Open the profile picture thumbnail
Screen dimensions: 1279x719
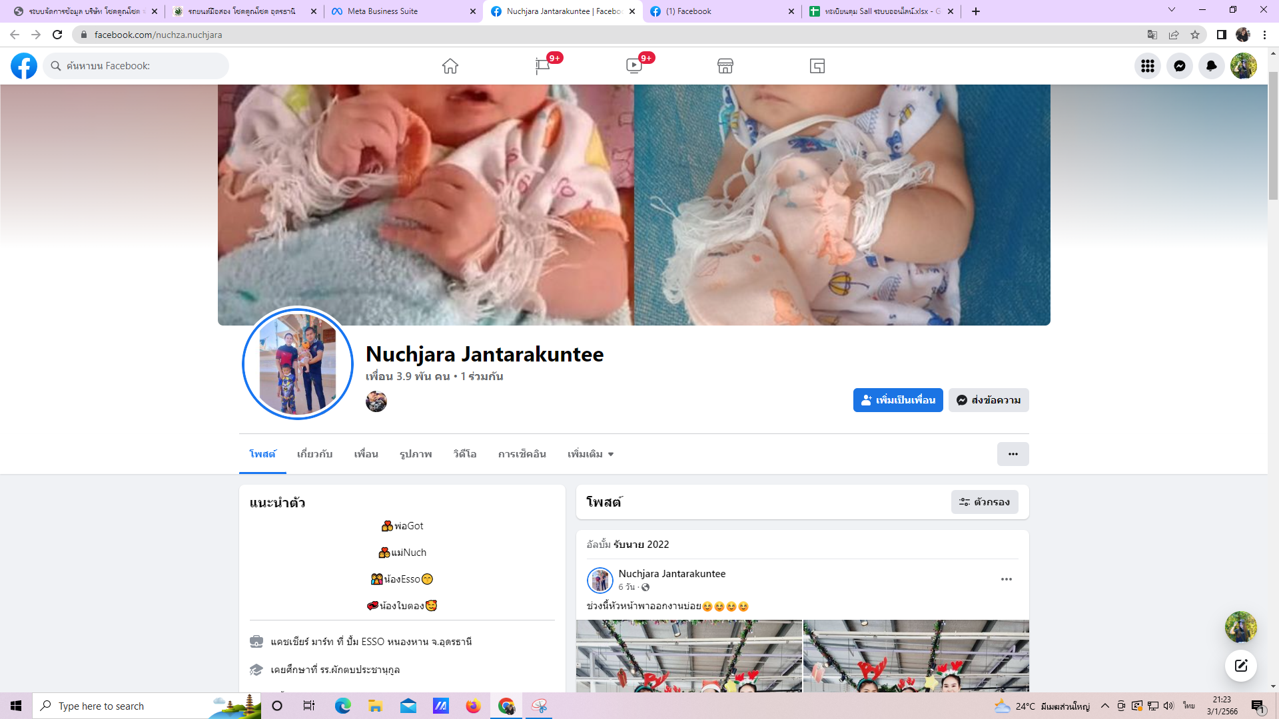point(298,363)
